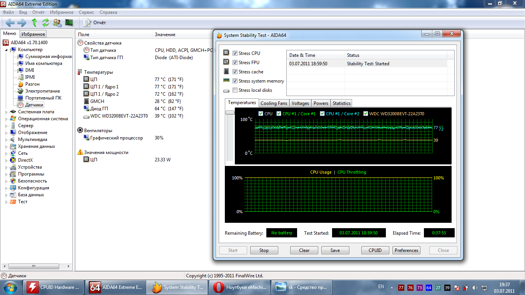Toggle WDC WD3200BEVT graph checkbox
The image size is (525, 295).
366,114
